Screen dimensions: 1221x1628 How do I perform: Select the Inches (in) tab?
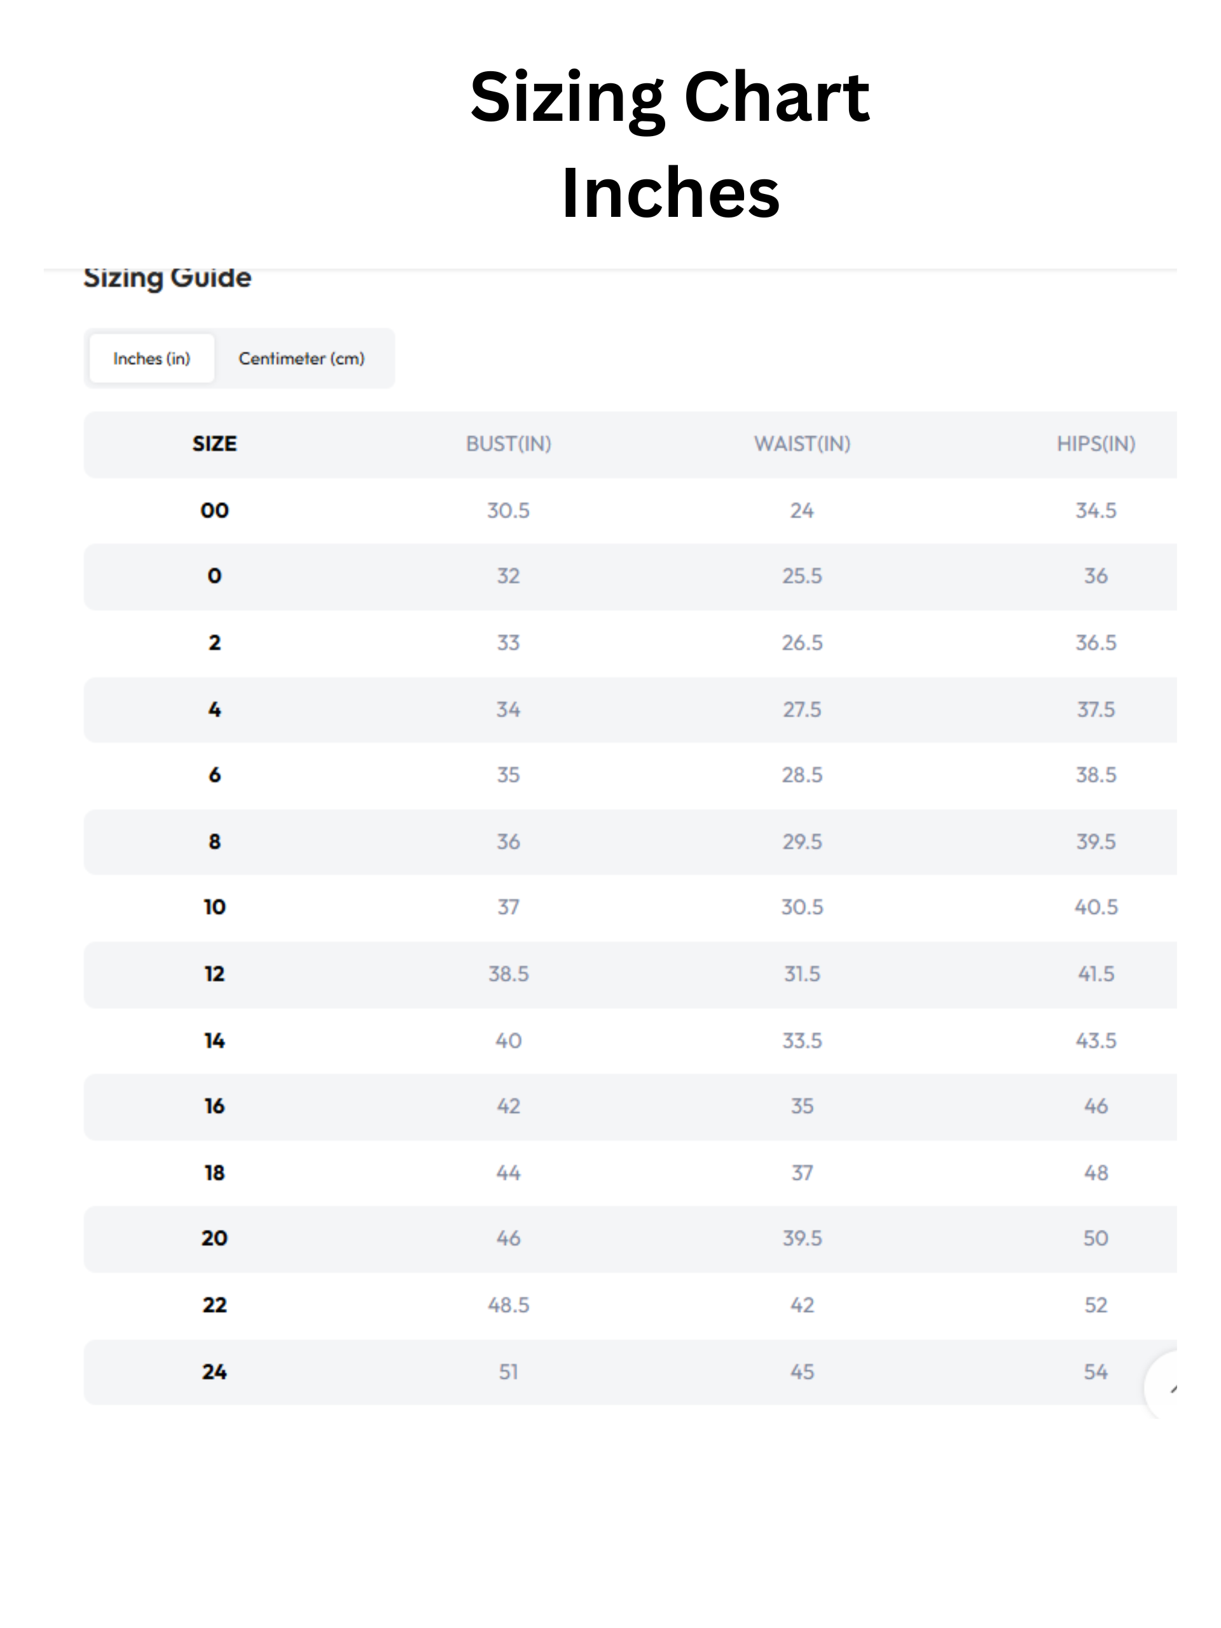click(151, 359)
